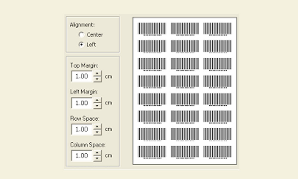Click the top-middle barcode in preview
Viewport: 298px width, 179px height.
click(185, 29)
